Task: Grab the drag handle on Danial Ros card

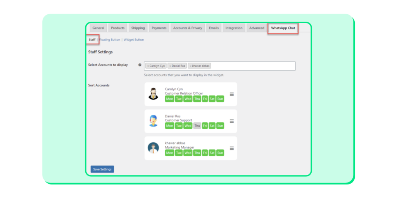Action: click(x=232, y=121)
